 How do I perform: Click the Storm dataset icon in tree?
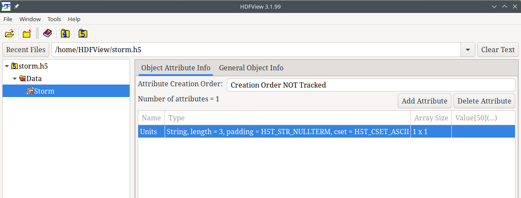pyautogui.click(x=30, y=91)
